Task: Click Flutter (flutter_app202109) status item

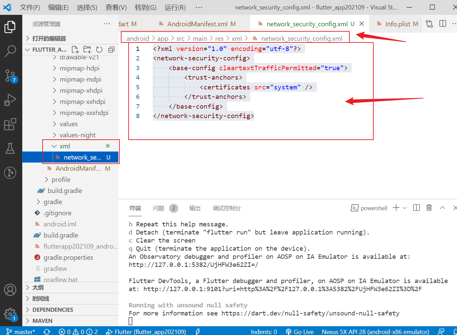Action: (146, 332)
